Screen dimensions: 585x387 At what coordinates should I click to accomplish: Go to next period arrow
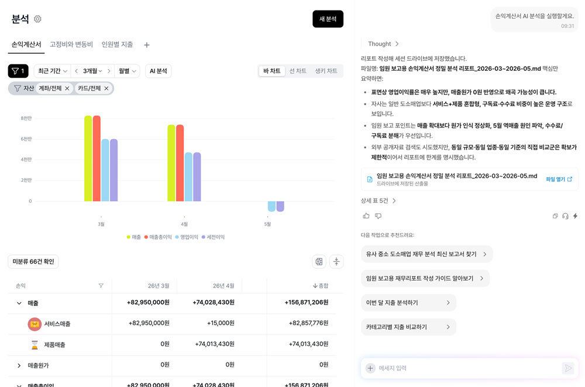point(109,71)
